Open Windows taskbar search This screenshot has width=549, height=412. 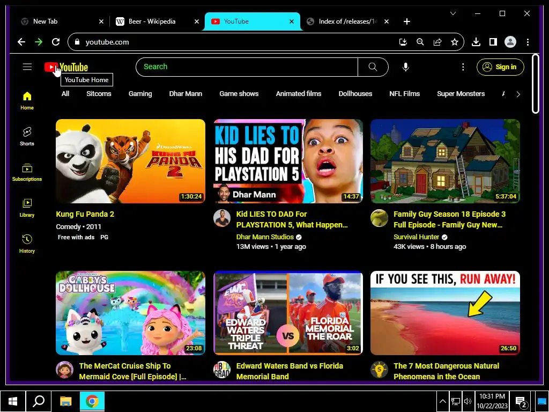coord(39,401)
